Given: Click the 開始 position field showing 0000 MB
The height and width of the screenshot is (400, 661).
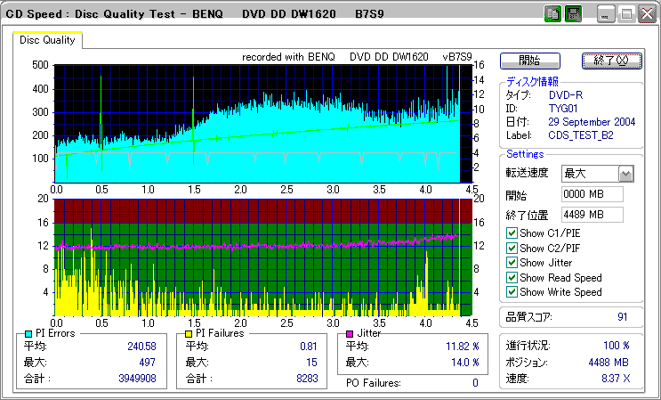Looking at the screenshot, I should [592, 194].
